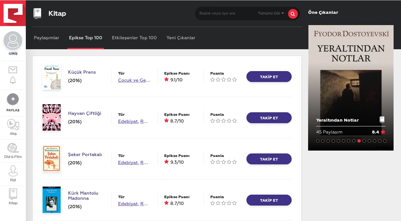Click Kürk Mantolu Madonna cover thumbnail
Image resolution: width=401 pixels, height=221 pixels.
(x=52, y=200)
